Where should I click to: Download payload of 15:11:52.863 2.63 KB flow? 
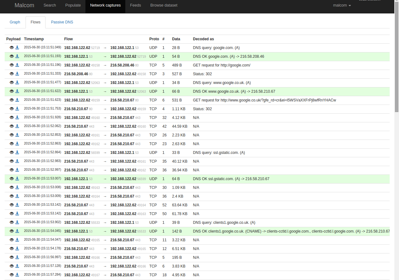coord(17,144)
